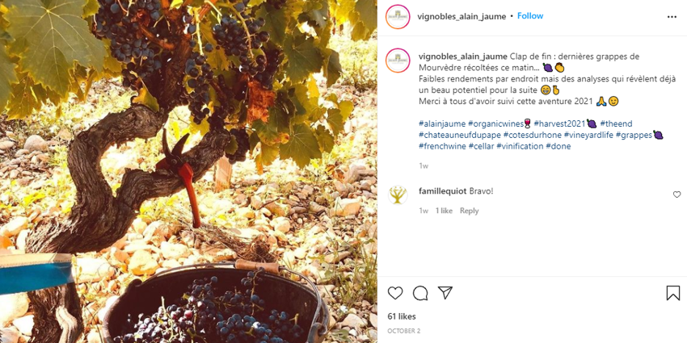This screenshot has width=687, height=343.
Task: Like the post with the heart icon
Action: (395, 293)
